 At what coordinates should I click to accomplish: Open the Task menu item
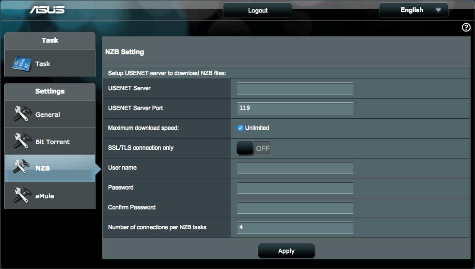[x=50, y=63]
